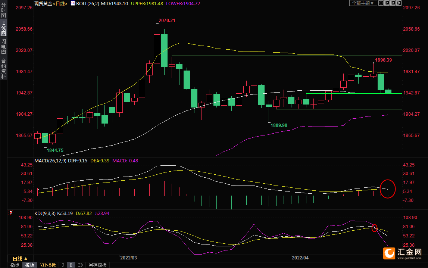Expand the 日线 period selector
This screenshot has height=268, width=428.
(x=20, y=259)
